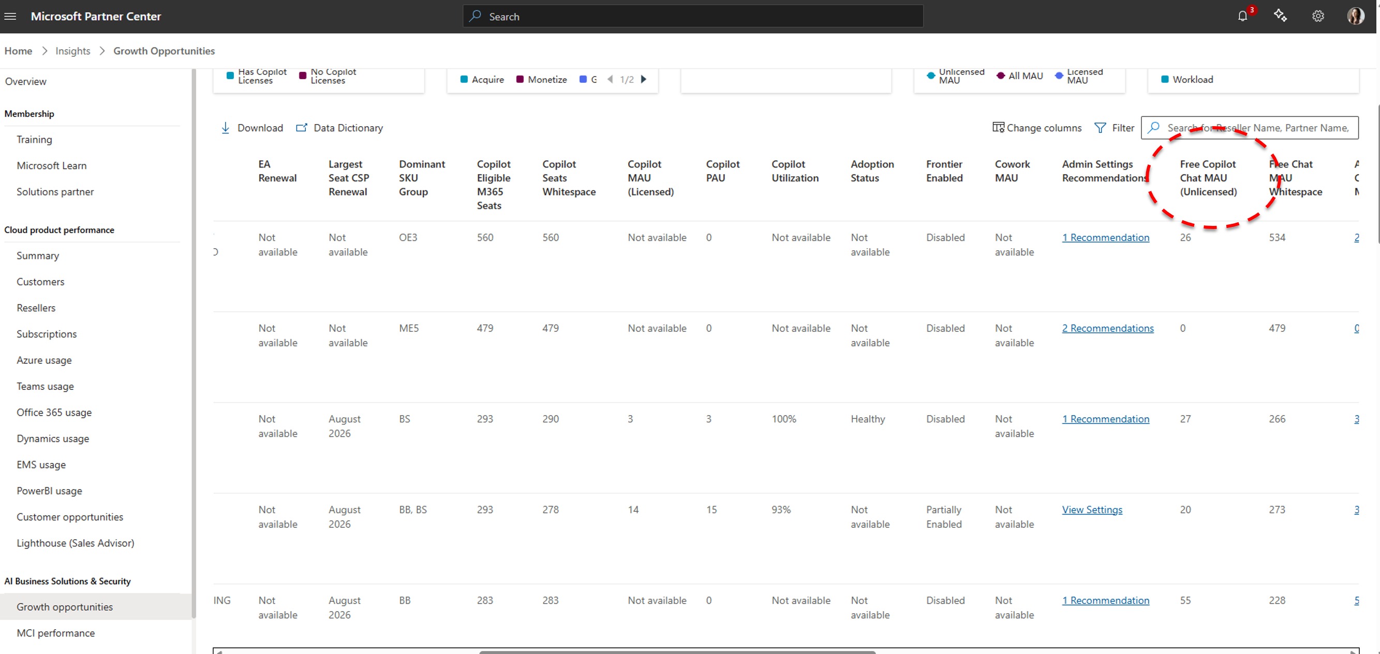The height and width of the screenshot is (654, 1380).
Task: Open the table Filter options
Action: (1114, 128)
